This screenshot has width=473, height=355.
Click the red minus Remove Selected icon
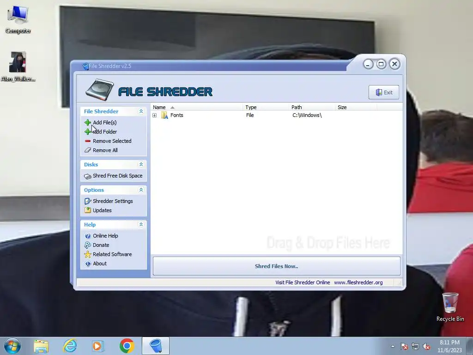pyautogui.click(x=87, y=141)
